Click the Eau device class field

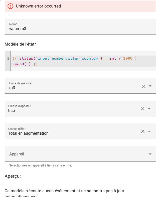click(x=72, y=108)
